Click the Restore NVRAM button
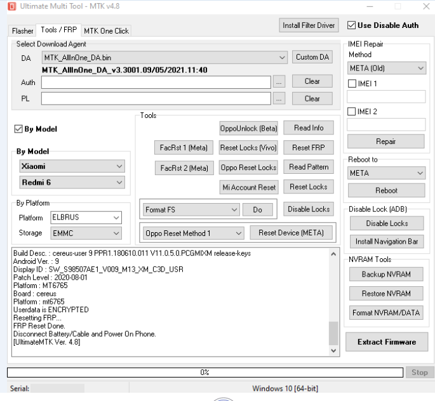Screen dimensions: 435x401 pyautogui.click(x=386, y=294)
